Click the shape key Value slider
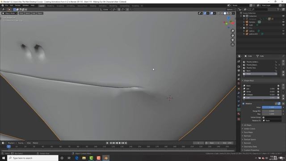This screenshot has height=161, width=286. (272, 107)
